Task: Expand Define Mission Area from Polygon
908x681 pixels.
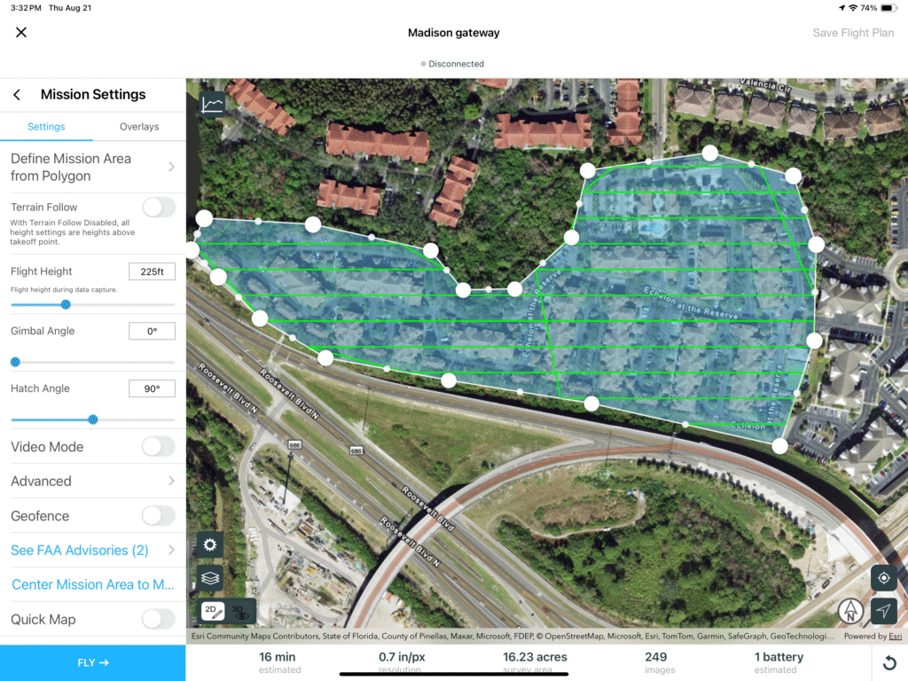Action: (x=92, y=167)
